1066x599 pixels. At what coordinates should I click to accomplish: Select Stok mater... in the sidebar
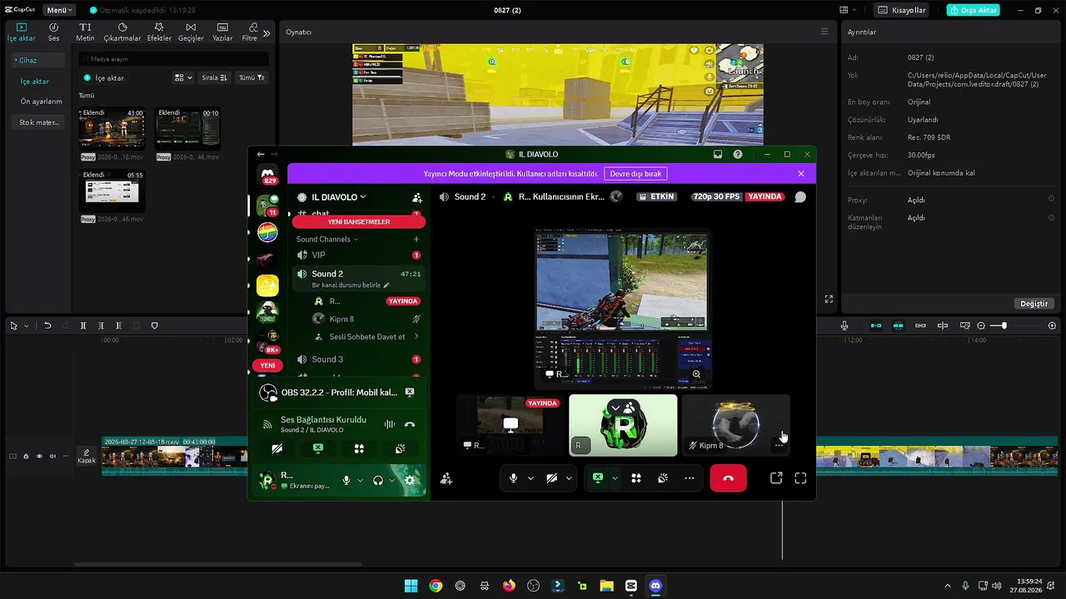click(x=39, y=122)
